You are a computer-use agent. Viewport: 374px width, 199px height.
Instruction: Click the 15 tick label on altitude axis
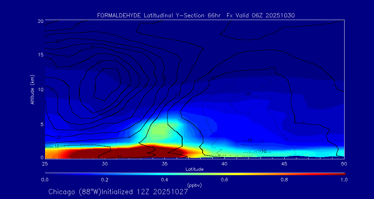point(40,55)
